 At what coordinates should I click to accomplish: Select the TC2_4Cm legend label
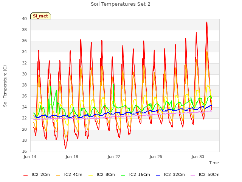(x=73, y=174)
